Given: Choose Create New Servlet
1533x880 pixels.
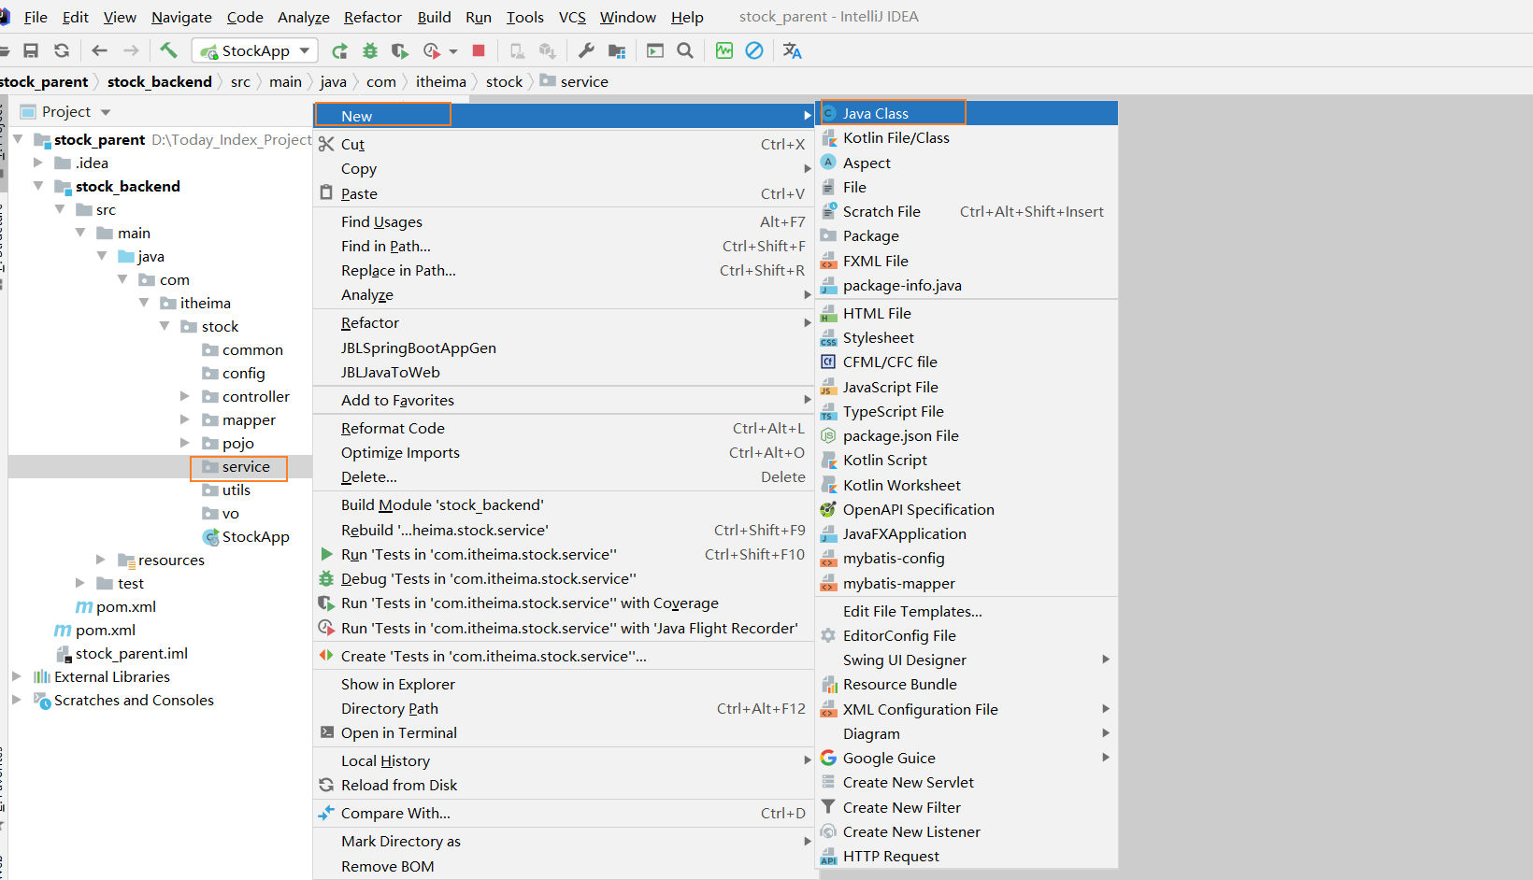Looking at the screenshot, I should click(x=967, y=782).
